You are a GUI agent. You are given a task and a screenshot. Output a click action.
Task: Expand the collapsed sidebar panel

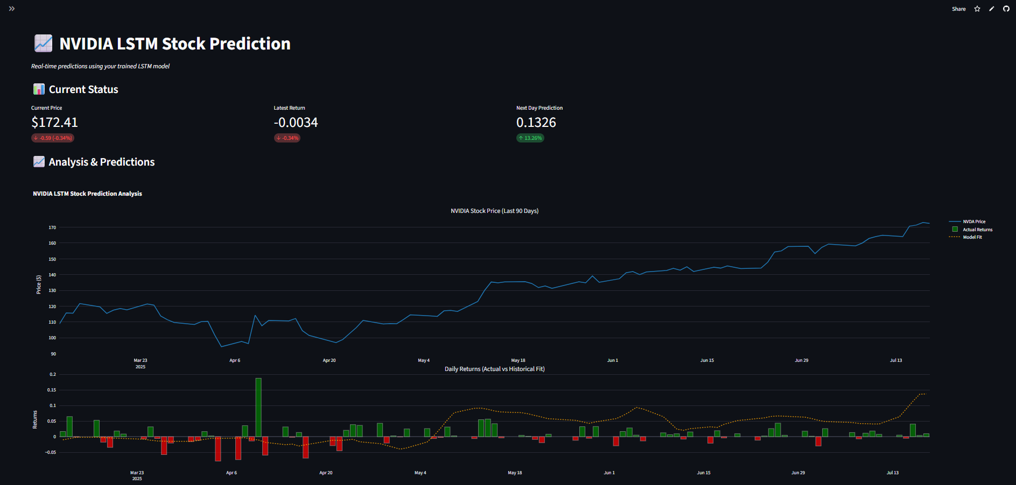[11, 8]
